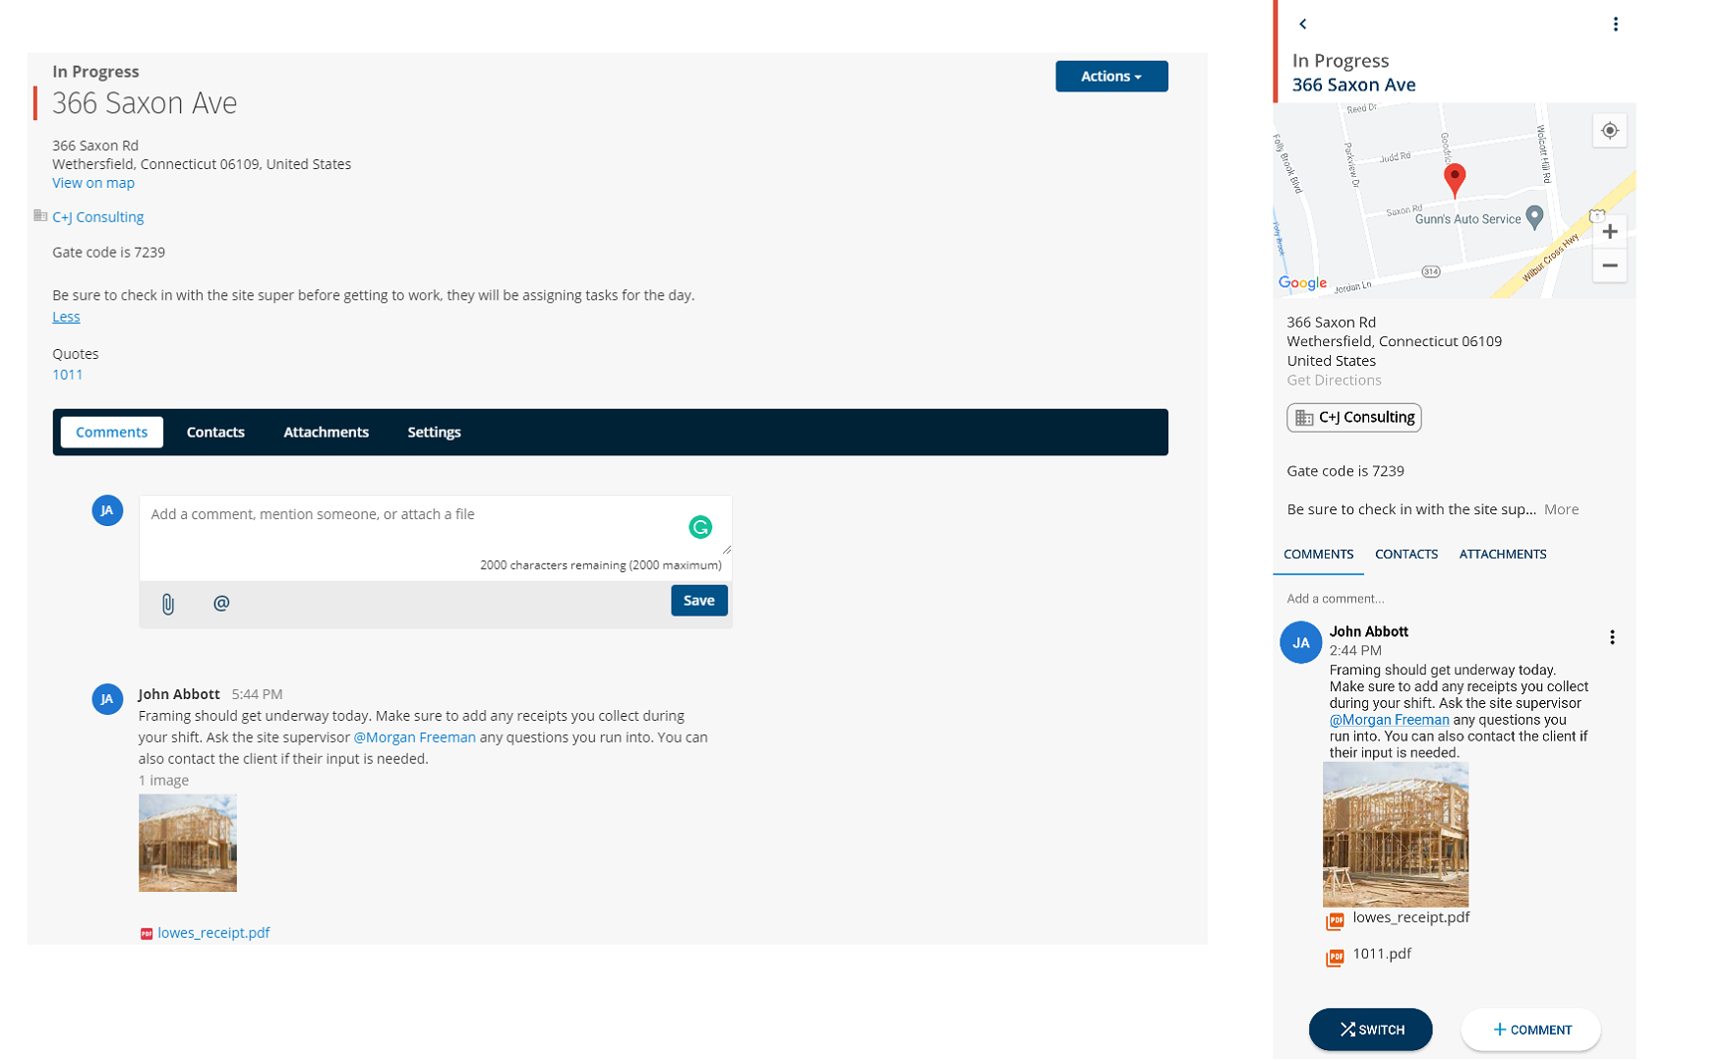This screenshot has height=1061, width=1733.
Task: Open John Abbott comment options menu
Action: 1612,637
